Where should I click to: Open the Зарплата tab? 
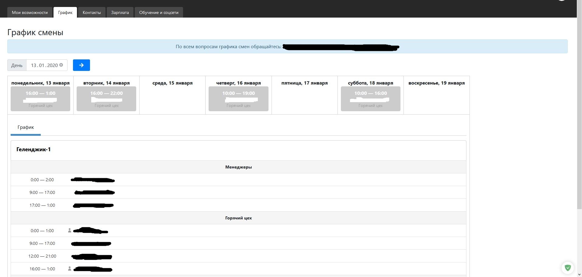tap(120, 12)
